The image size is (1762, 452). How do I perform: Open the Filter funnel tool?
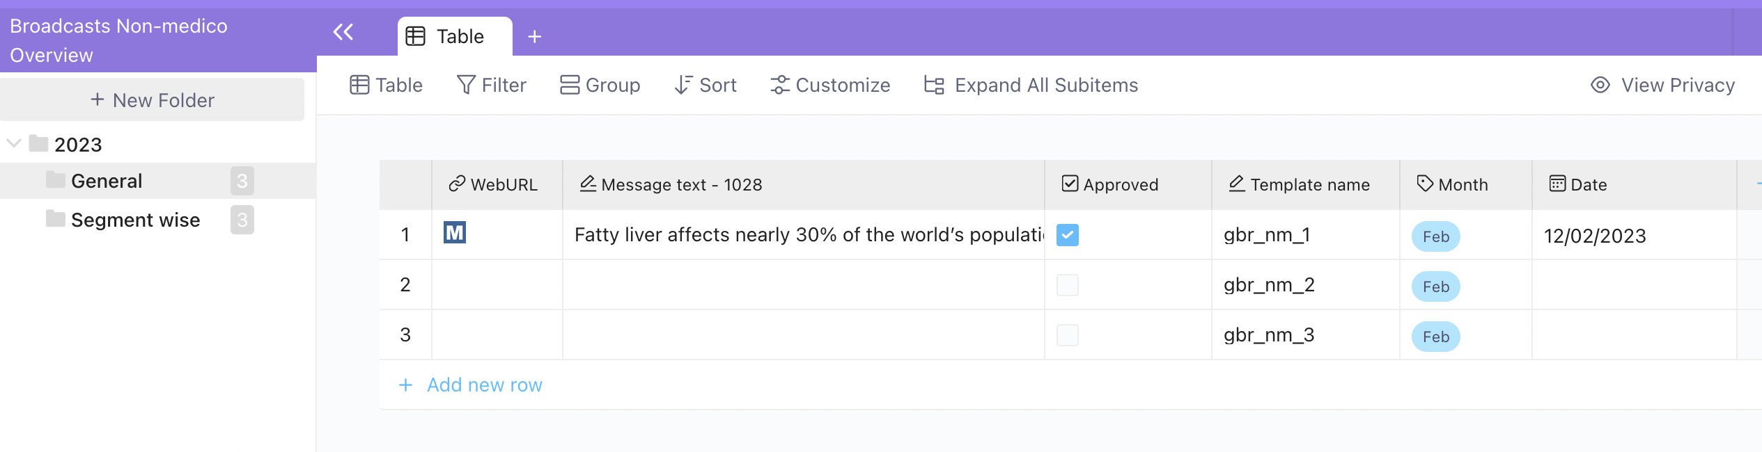coord(491,85)
